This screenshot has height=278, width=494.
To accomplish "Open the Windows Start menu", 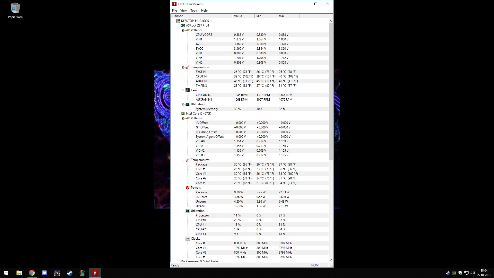I will [6, 273].
